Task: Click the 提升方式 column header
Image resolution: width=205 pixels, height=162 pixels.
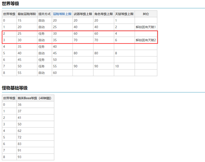Action: tap(45, 14)
